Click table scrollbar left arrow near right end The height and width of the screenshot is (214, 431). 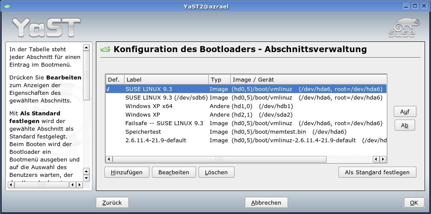click(x=376, y=159)
